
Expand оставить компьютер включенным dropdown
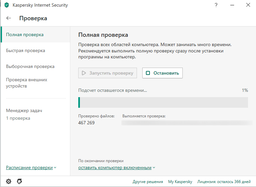117,167
